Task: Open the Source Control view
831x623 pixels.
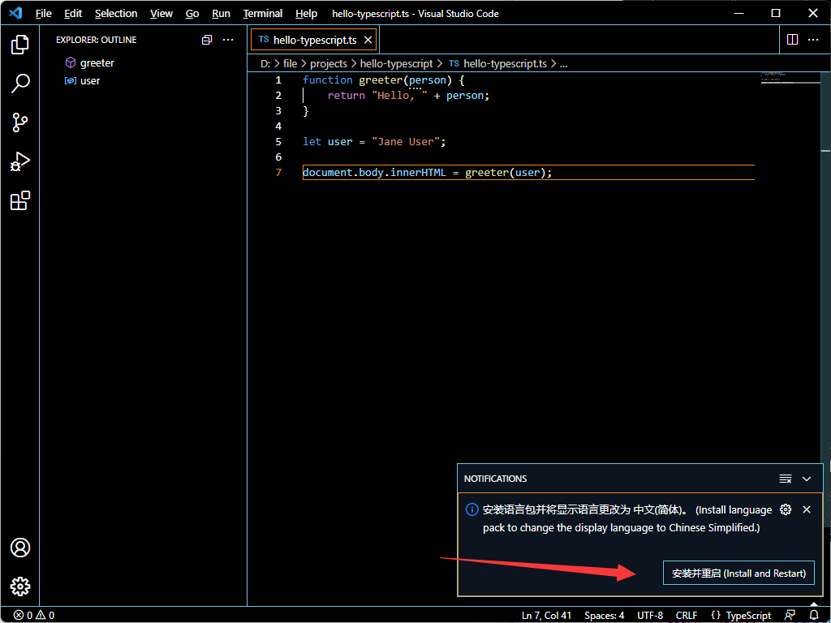Action: 20,122
